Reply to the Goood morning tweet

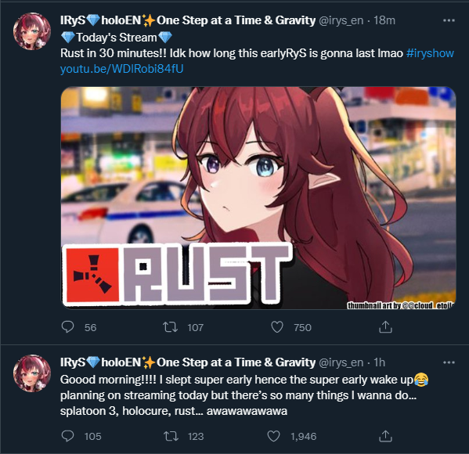67,436
